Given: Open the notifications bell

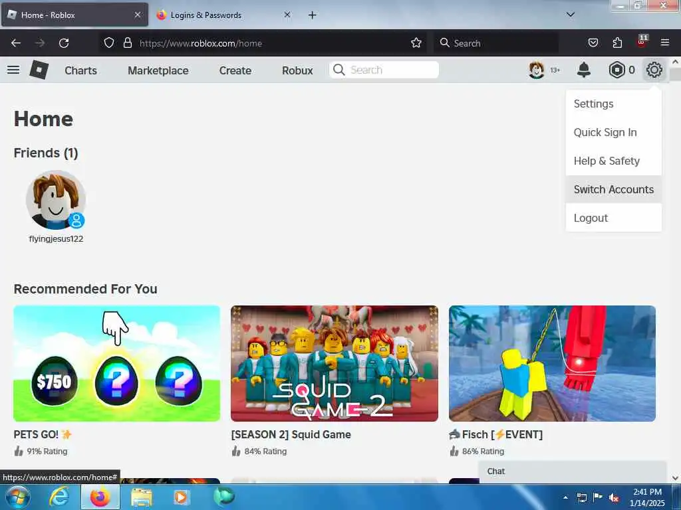Looking at the screenshot, I should point(584,70).
